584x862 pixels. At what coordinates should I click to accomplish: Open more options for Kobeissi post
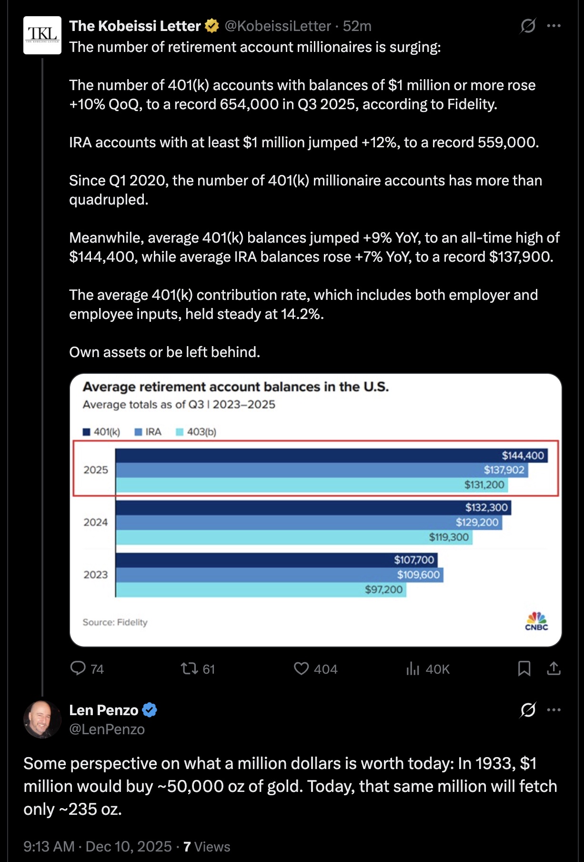point(554,26)
